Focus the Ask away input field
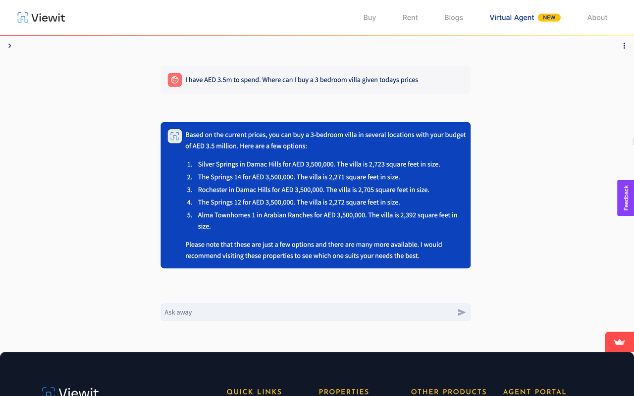This screenshot has width=634, height=396. tap(307, 312)
